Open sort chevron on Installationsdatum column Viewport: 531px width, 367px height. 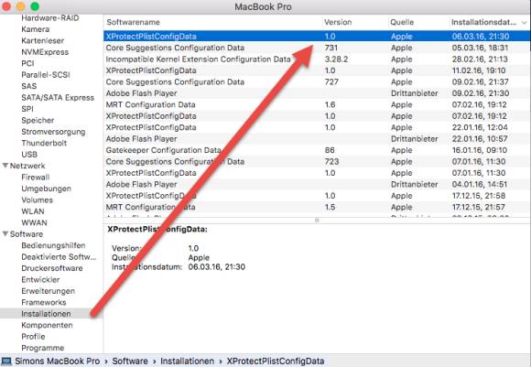(525, 23)
